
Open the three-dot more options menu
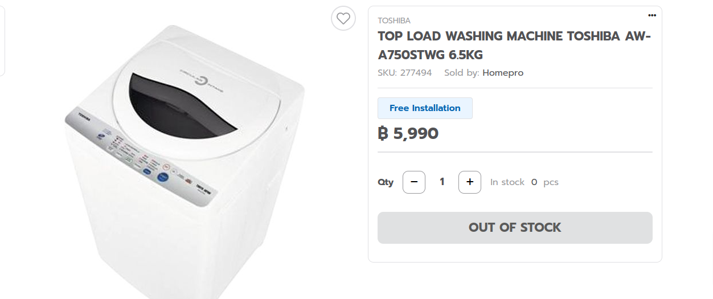[652, 15]
